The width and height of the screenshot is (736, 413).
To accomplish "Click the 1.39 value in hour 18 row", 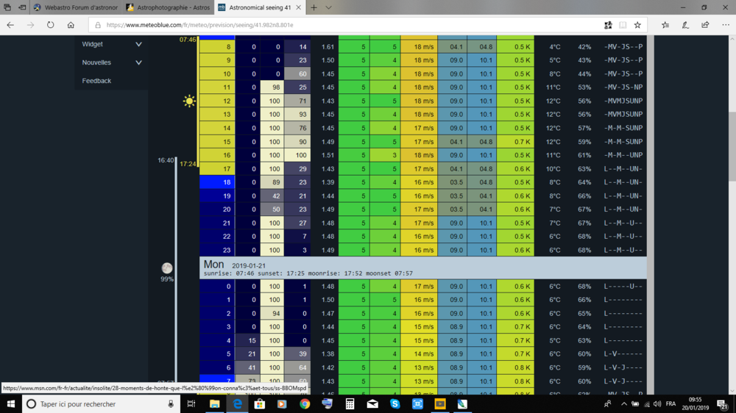I will click(x=328, y=182).
